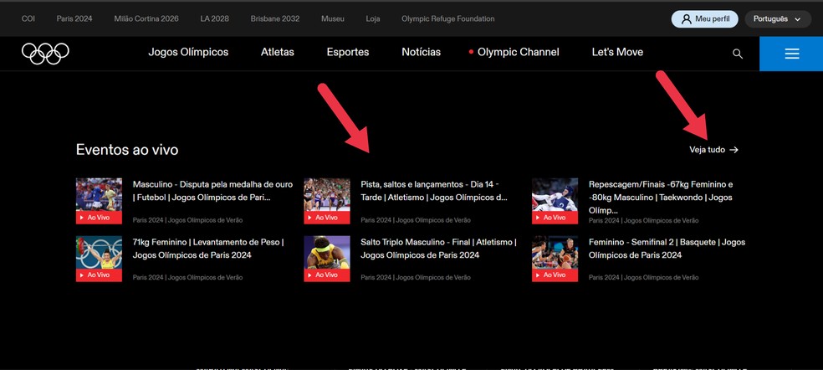Open the Salto Triplo Masculino thumbnail

(x=326, y=259)
